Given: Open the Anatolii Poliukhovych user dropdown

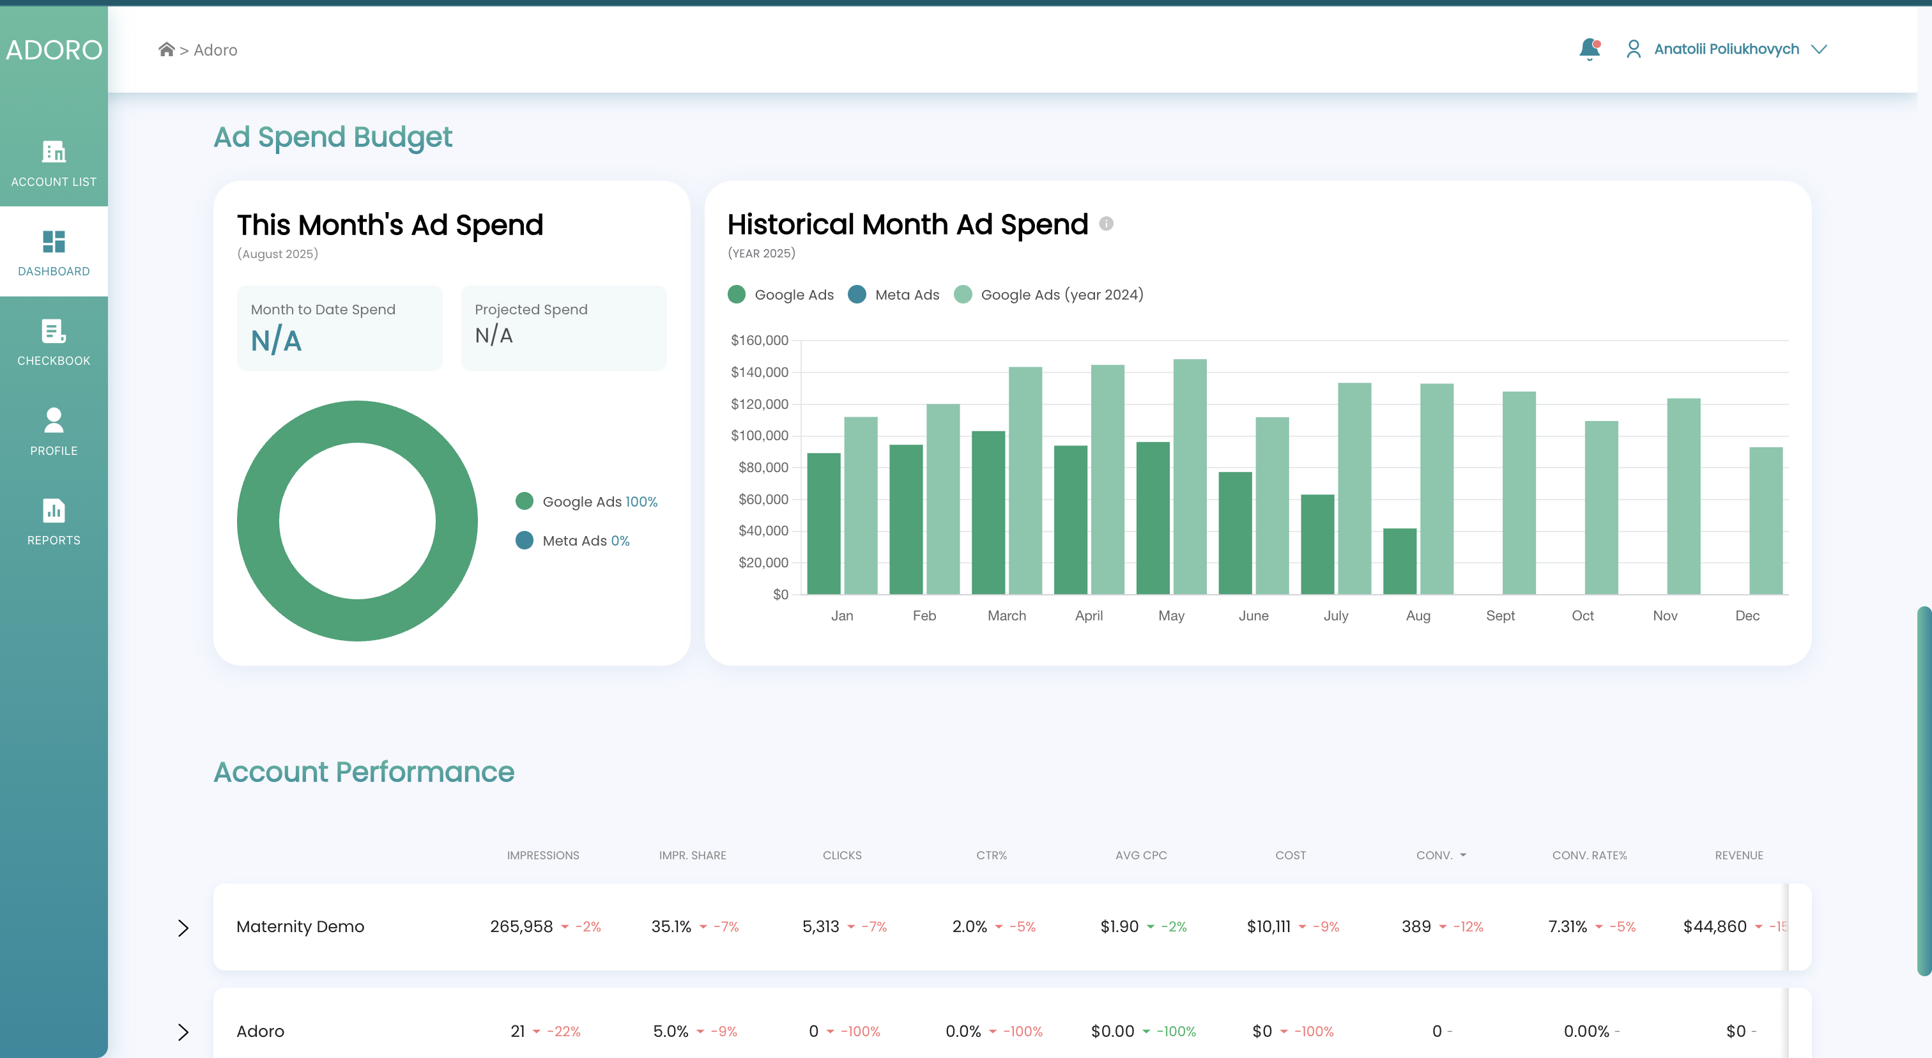Looking at the screenshot, I should pos(1818,49).
